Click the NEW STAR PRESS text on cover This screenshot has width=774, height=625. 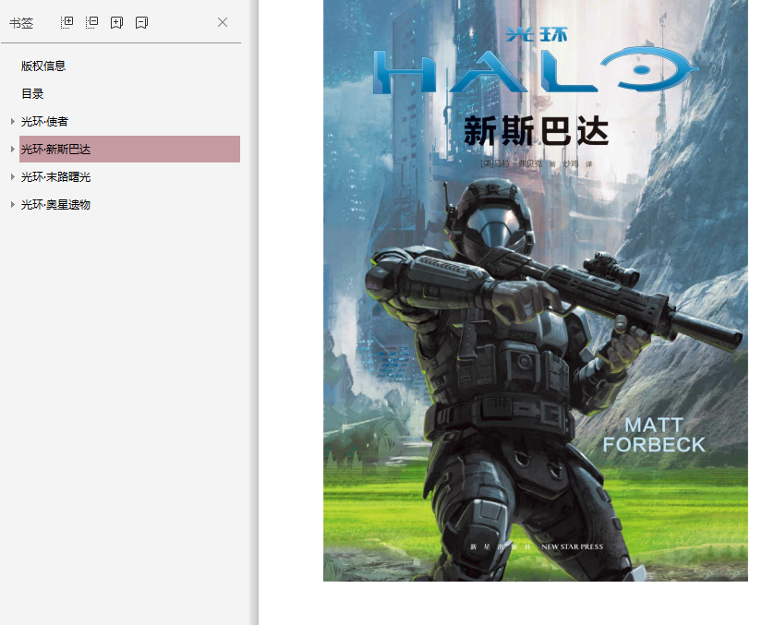(x=572, y=547)
